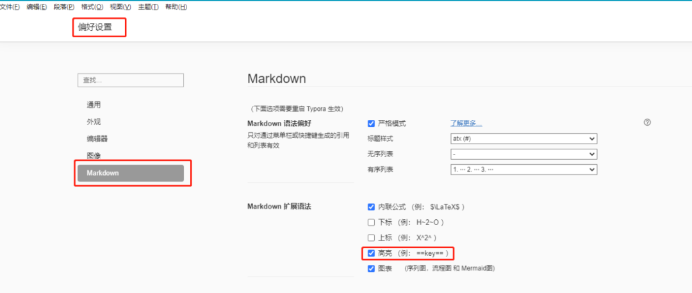Click the Markdown page heading
692x293 pixels.
point(277,79)
